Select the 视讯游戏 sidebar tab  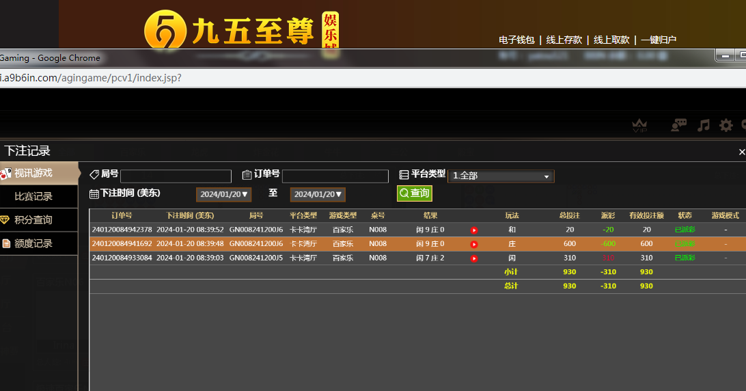pyautogui.click(x=39, y=174)
